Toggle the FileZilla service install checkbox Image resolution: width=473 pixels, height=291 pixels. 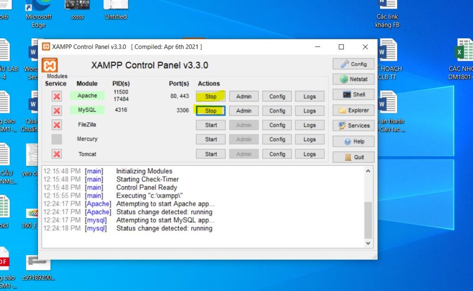tap(57, 125)
